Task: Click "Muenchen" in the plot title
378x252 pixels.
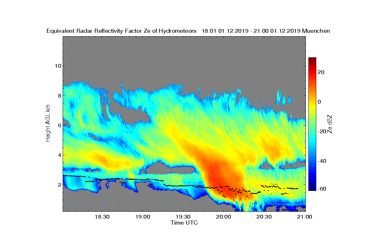Action: tap(316, 31)
